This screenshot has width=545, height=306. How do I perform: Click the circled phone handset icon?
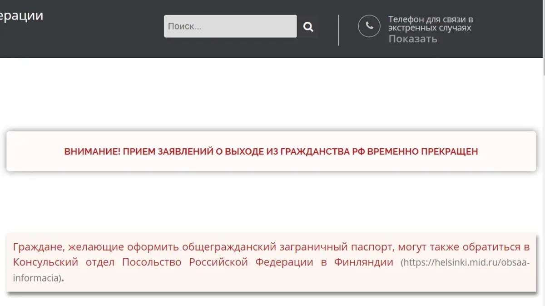(x=369, y=26)
